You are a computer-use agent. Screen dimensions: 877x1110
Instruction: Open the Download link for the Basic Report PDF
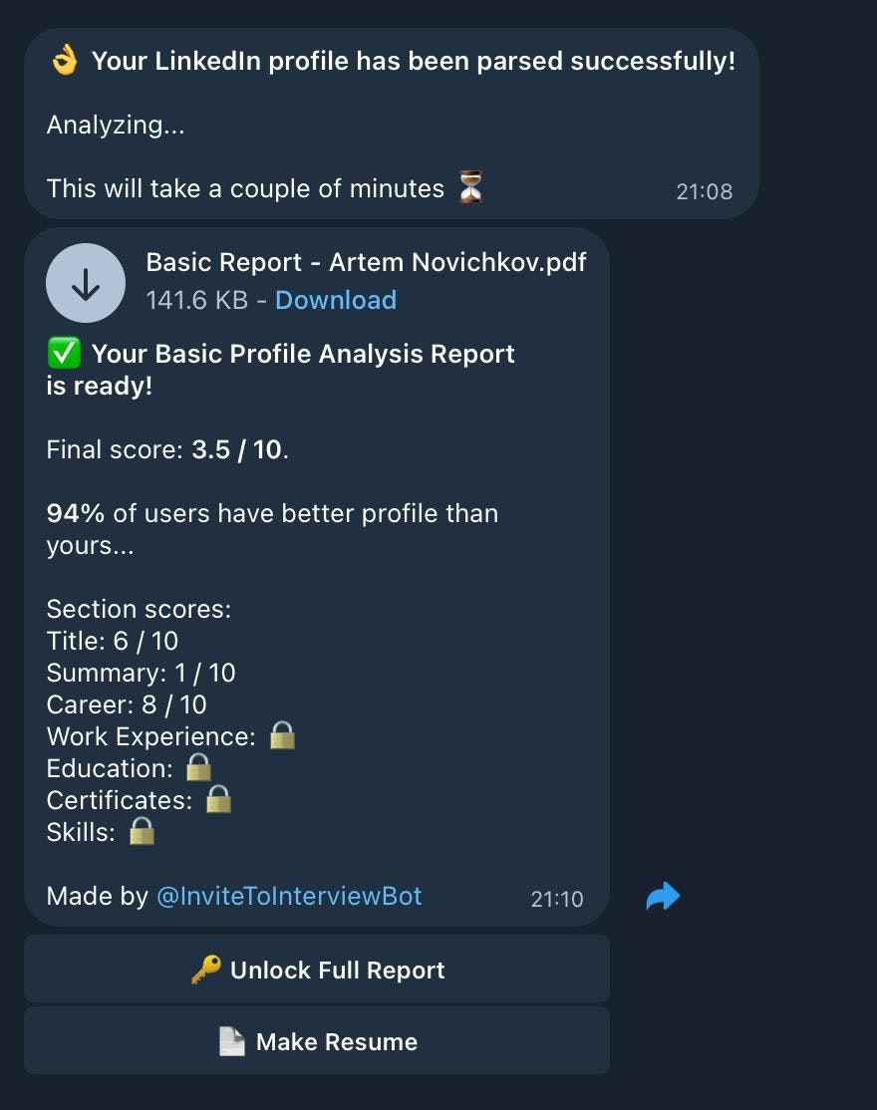click(335, 300)
